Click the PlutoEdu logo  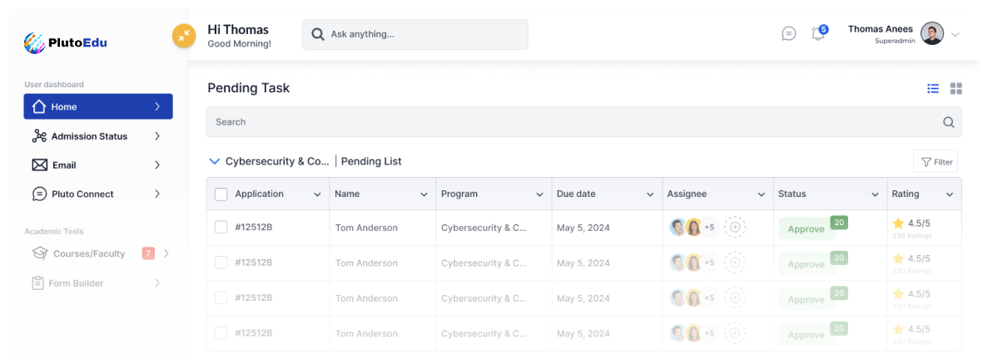(x=66, y=42)
